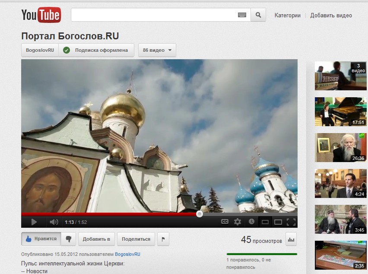
Task: Open the Добавить в menu
Action: 96,239
